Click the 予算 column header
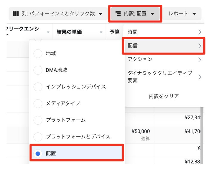The height and width of the screenshot is (174, 215). click(x=115, y=32)
